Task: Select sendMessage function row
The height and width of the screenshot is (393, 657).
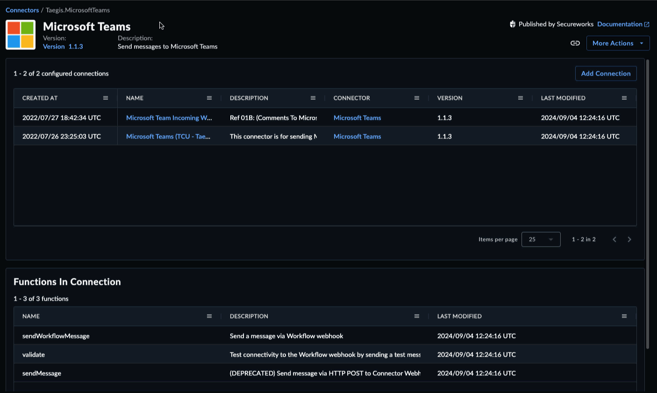Action: pos(325,373)
